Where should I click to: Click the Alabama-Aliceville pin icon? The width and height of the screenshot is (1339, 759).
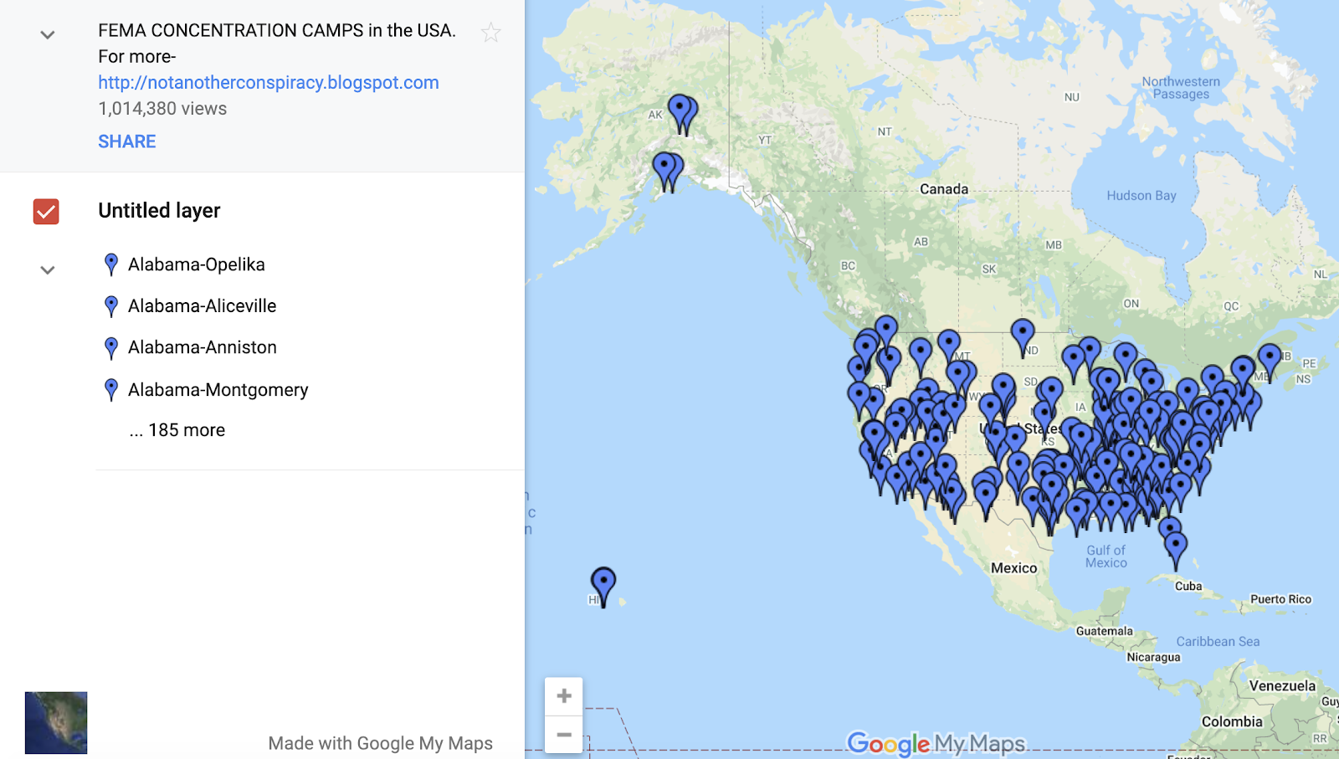pyautogui.click(x=111, y=306)
